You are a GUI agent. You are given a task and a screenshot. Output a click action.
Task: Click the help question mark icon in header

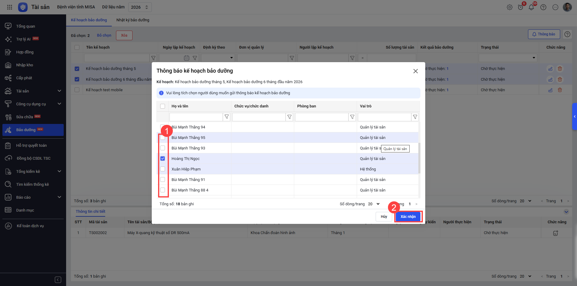[543, 7]
